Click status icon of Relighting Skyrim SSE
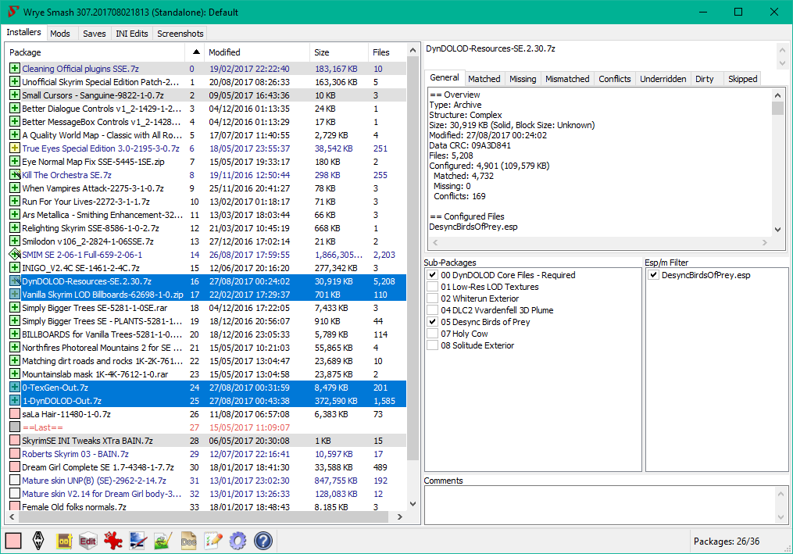The height and width of the screenshot is (554, 793). [15, 227]
